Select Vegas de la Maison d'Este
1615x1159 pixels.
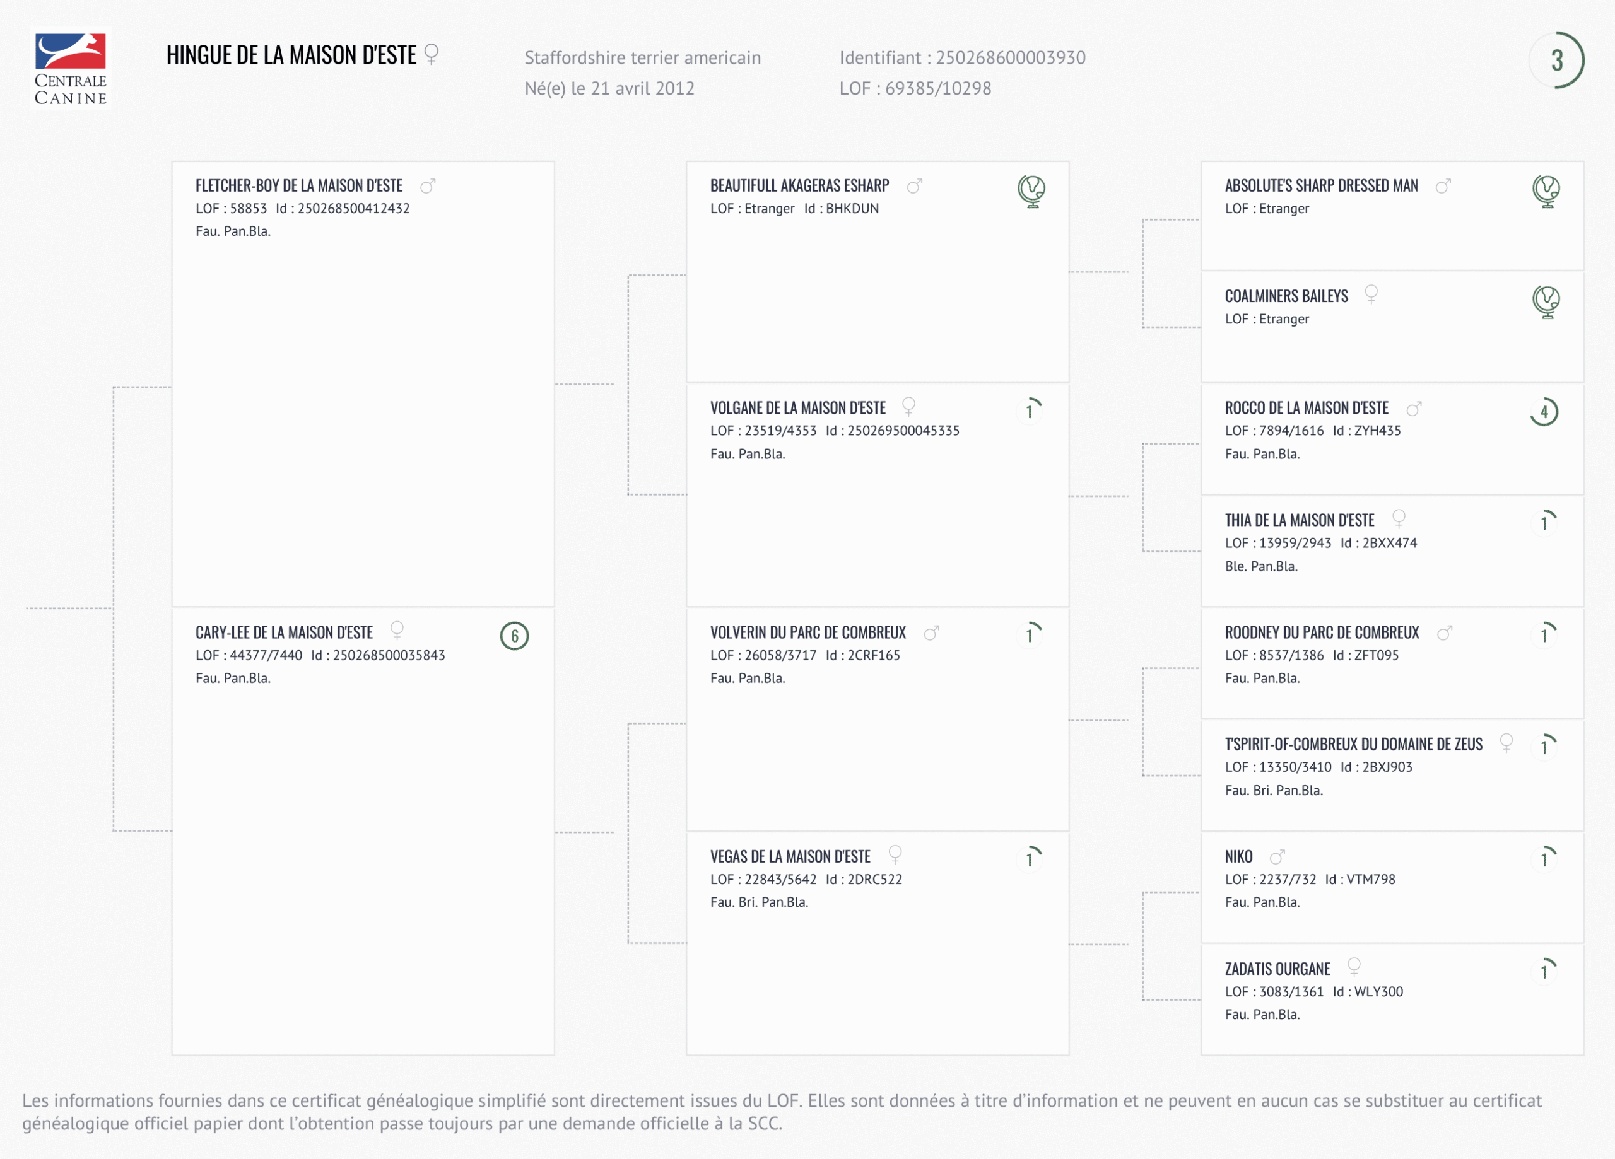point(790,856)
